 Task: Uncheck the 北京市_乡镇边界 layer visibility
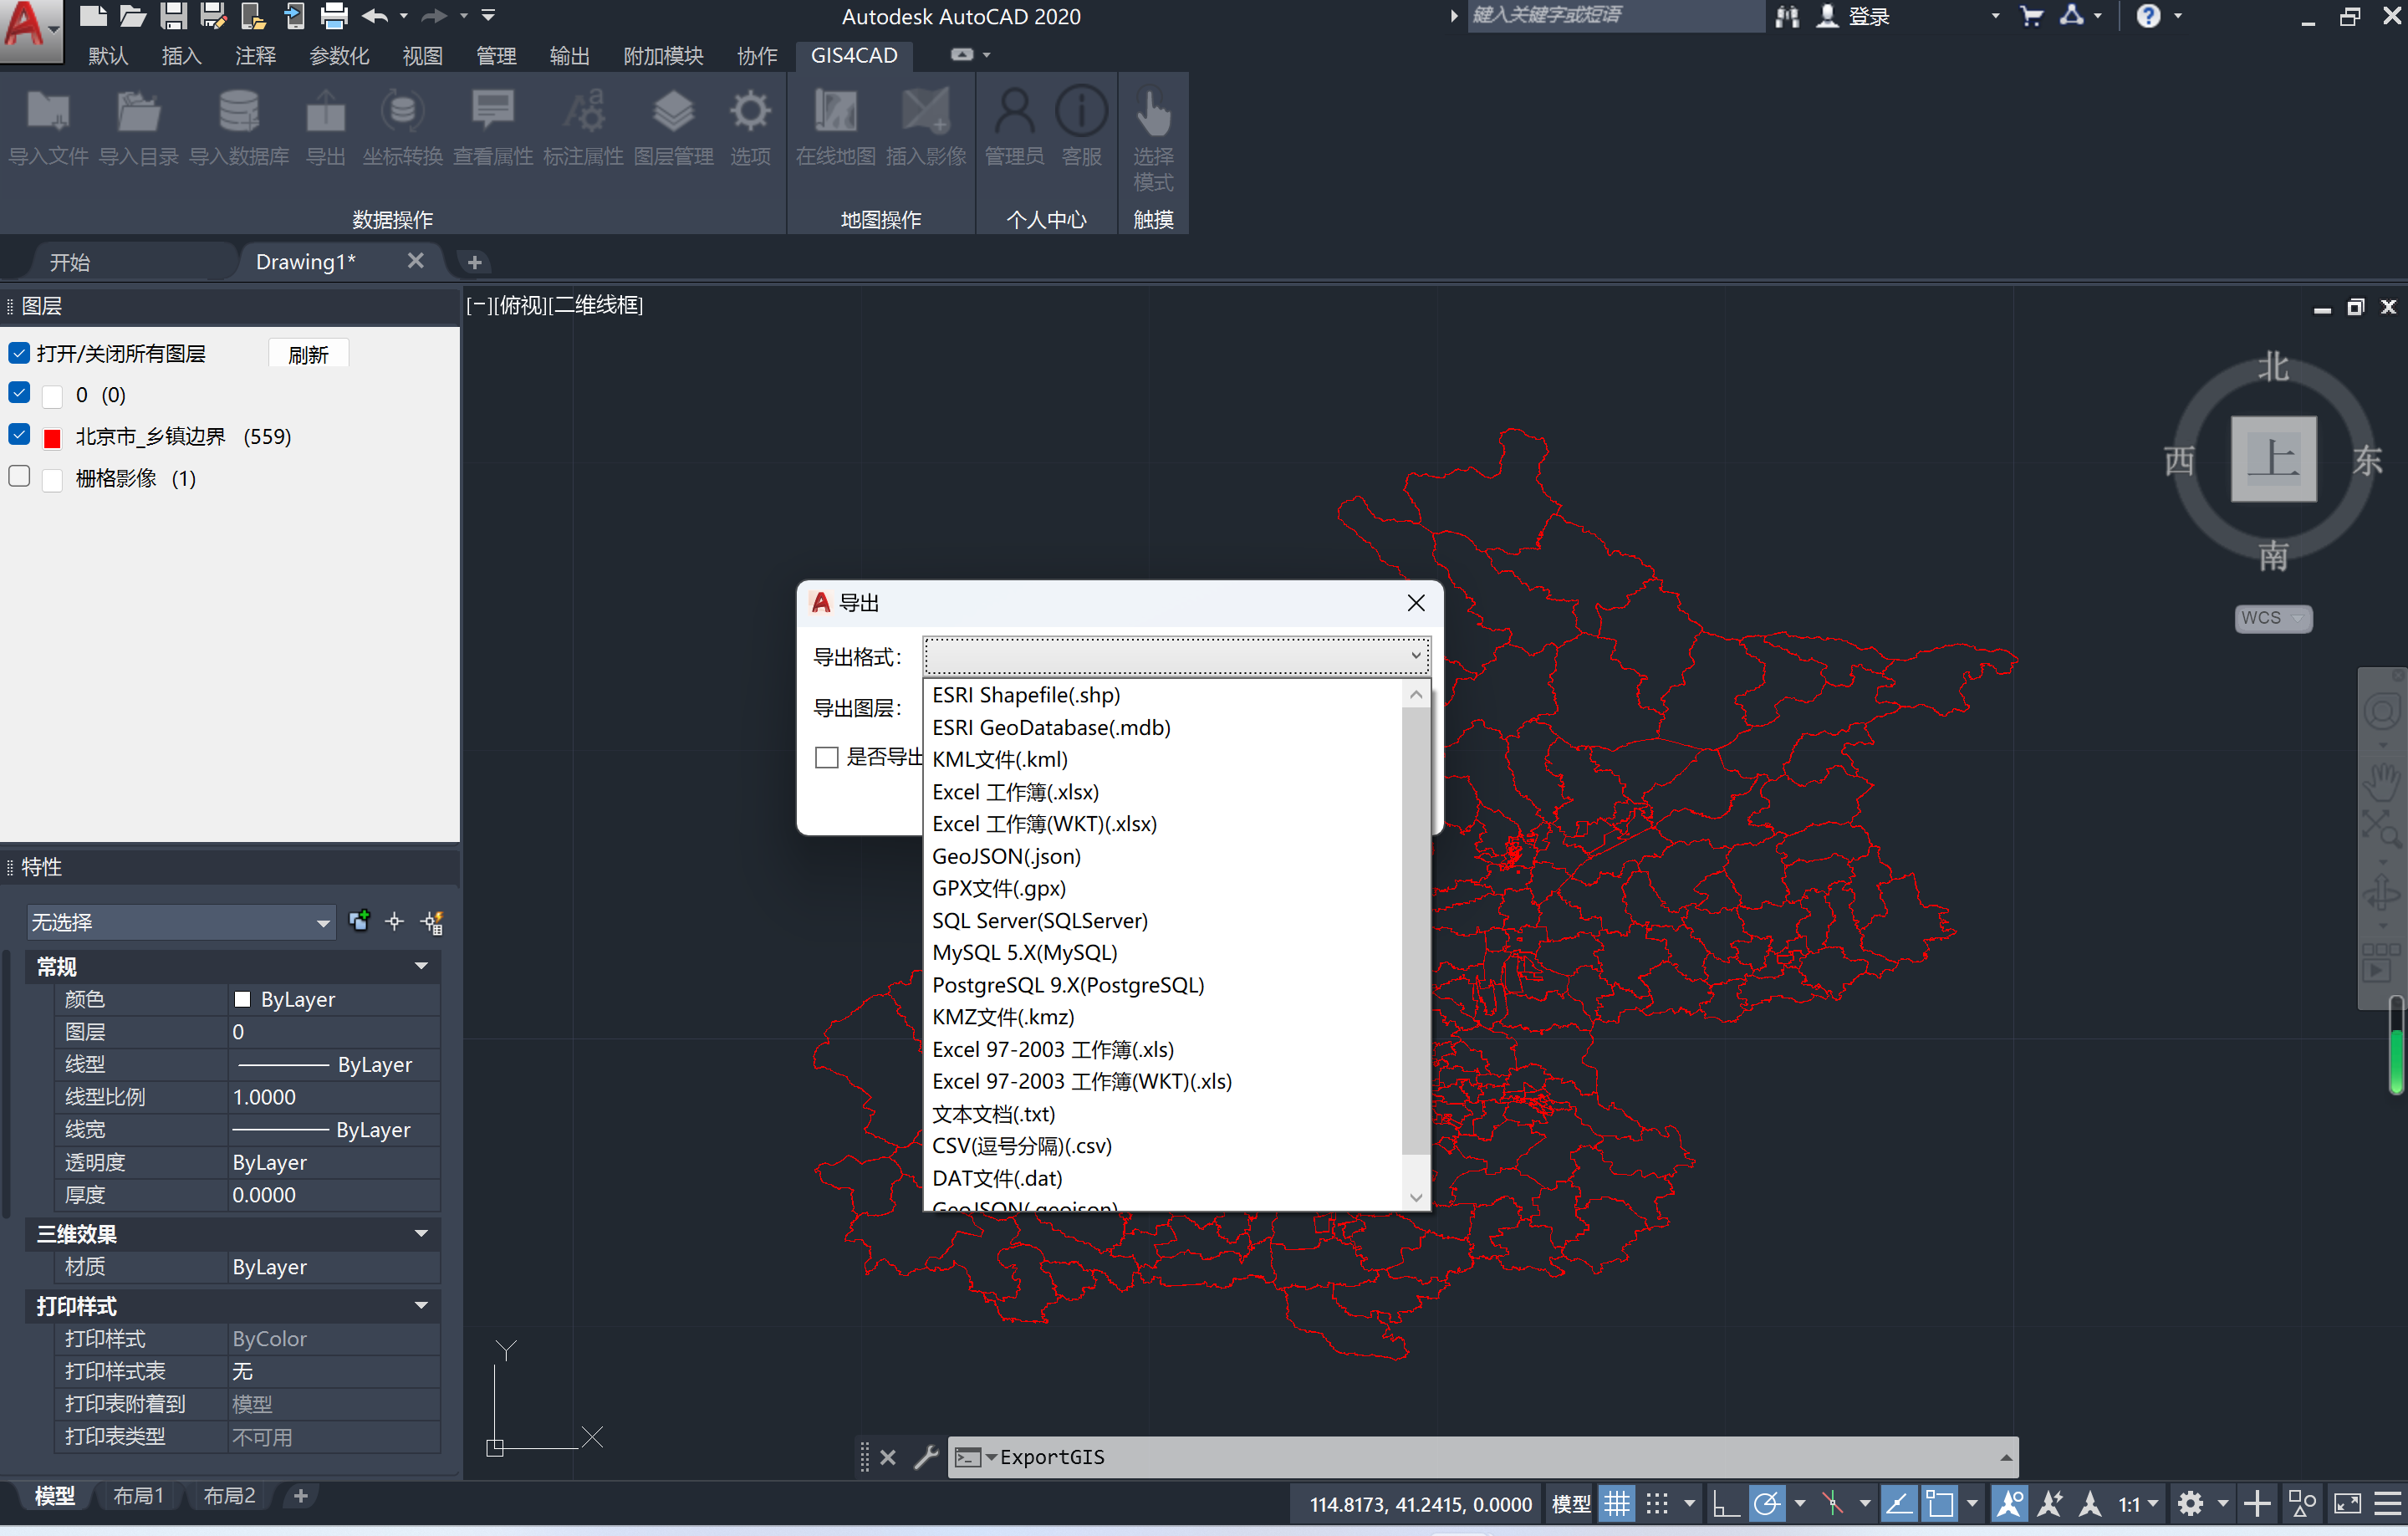[18, 434]
